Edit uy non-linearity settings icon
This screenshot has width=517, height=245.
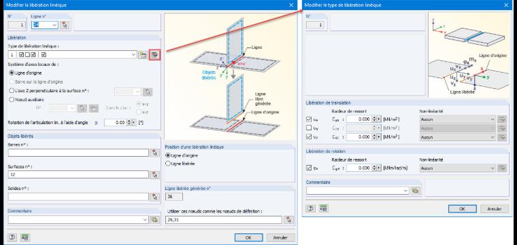point(502,128)
